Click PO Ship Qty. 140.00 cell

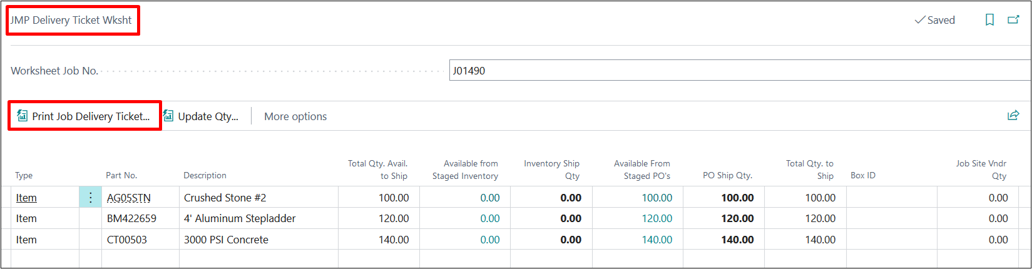(737, 240)
